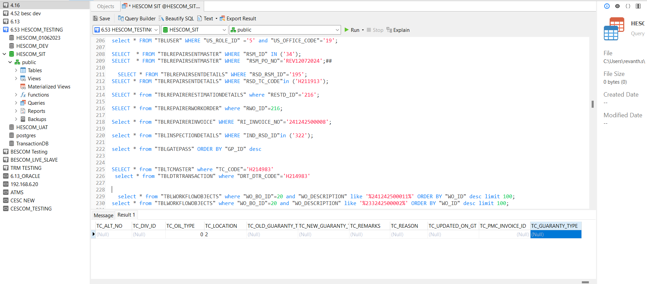Viewport: 647px width, 284px height.
Task: Select the ATMS connection icon
Action: pyautogui.click(x=6, y=192)
